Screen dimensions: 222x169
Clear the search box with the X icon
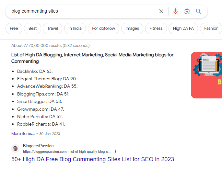pos(161,11)
